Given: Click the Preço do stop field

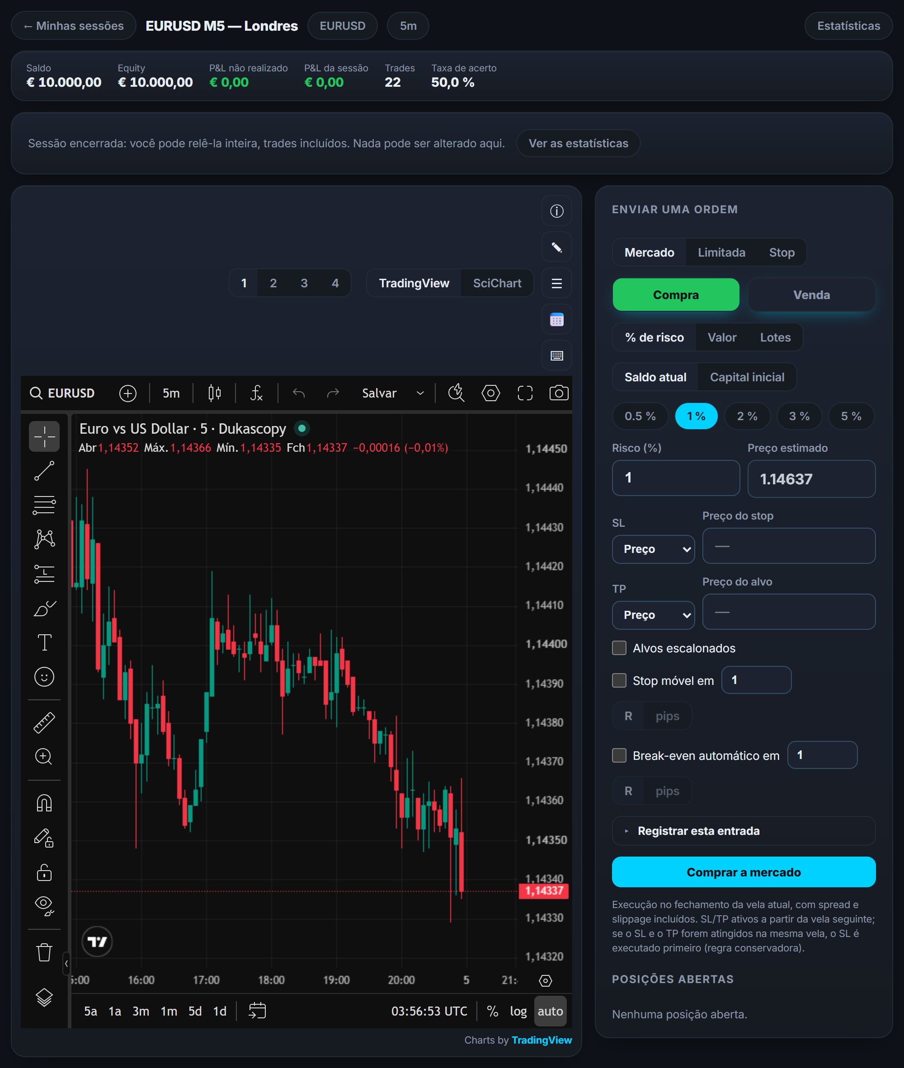Looking at the screenshot, I should 788,546.
